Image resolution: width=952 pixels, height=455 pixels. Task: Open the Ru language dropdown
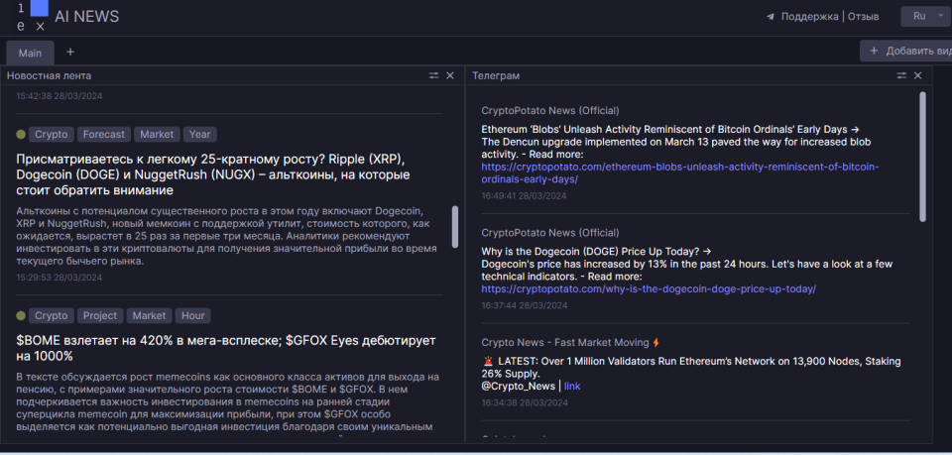click(x=926, y=17)
